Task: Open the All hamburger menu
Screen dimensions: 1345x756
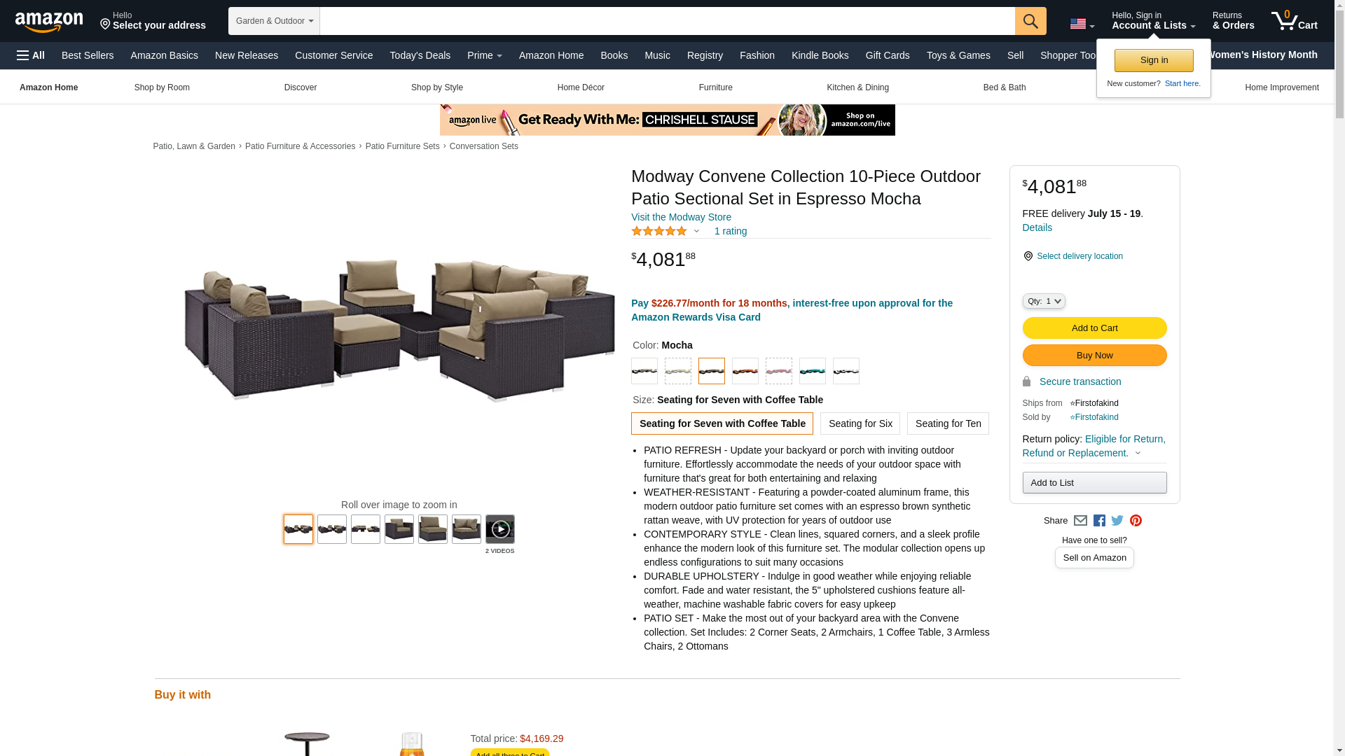Action: pyautogui.click(x=31, y=55)
